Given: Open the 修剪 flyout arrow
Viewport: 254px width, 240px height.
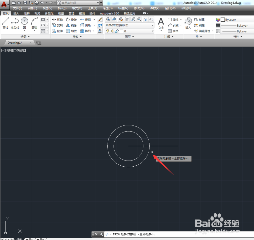Looking at the screenshot, I should click(x=94, y=20).
